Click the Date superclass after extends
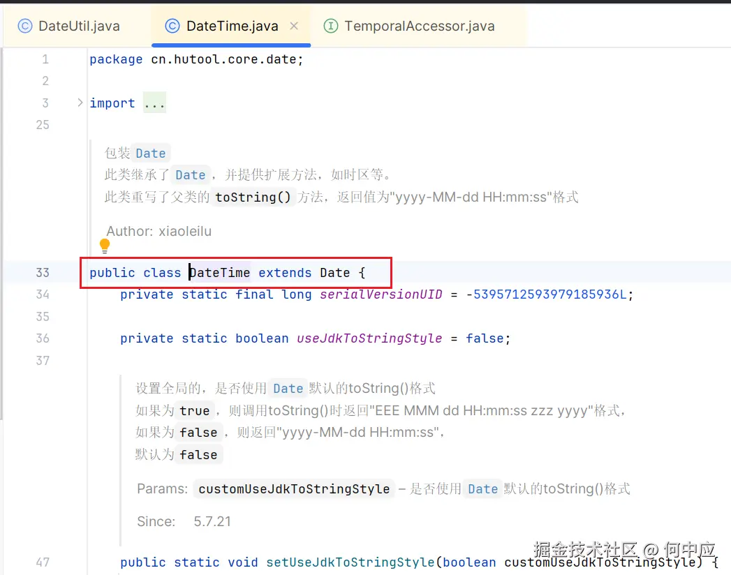Screen dimensions: 731x575 [334, 273]
